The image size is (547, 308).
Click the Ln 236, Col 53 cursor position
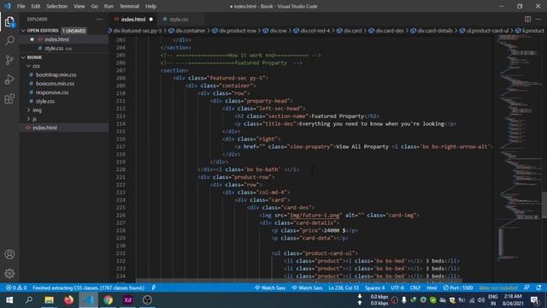pyautogui.click(x=344, y=287)
